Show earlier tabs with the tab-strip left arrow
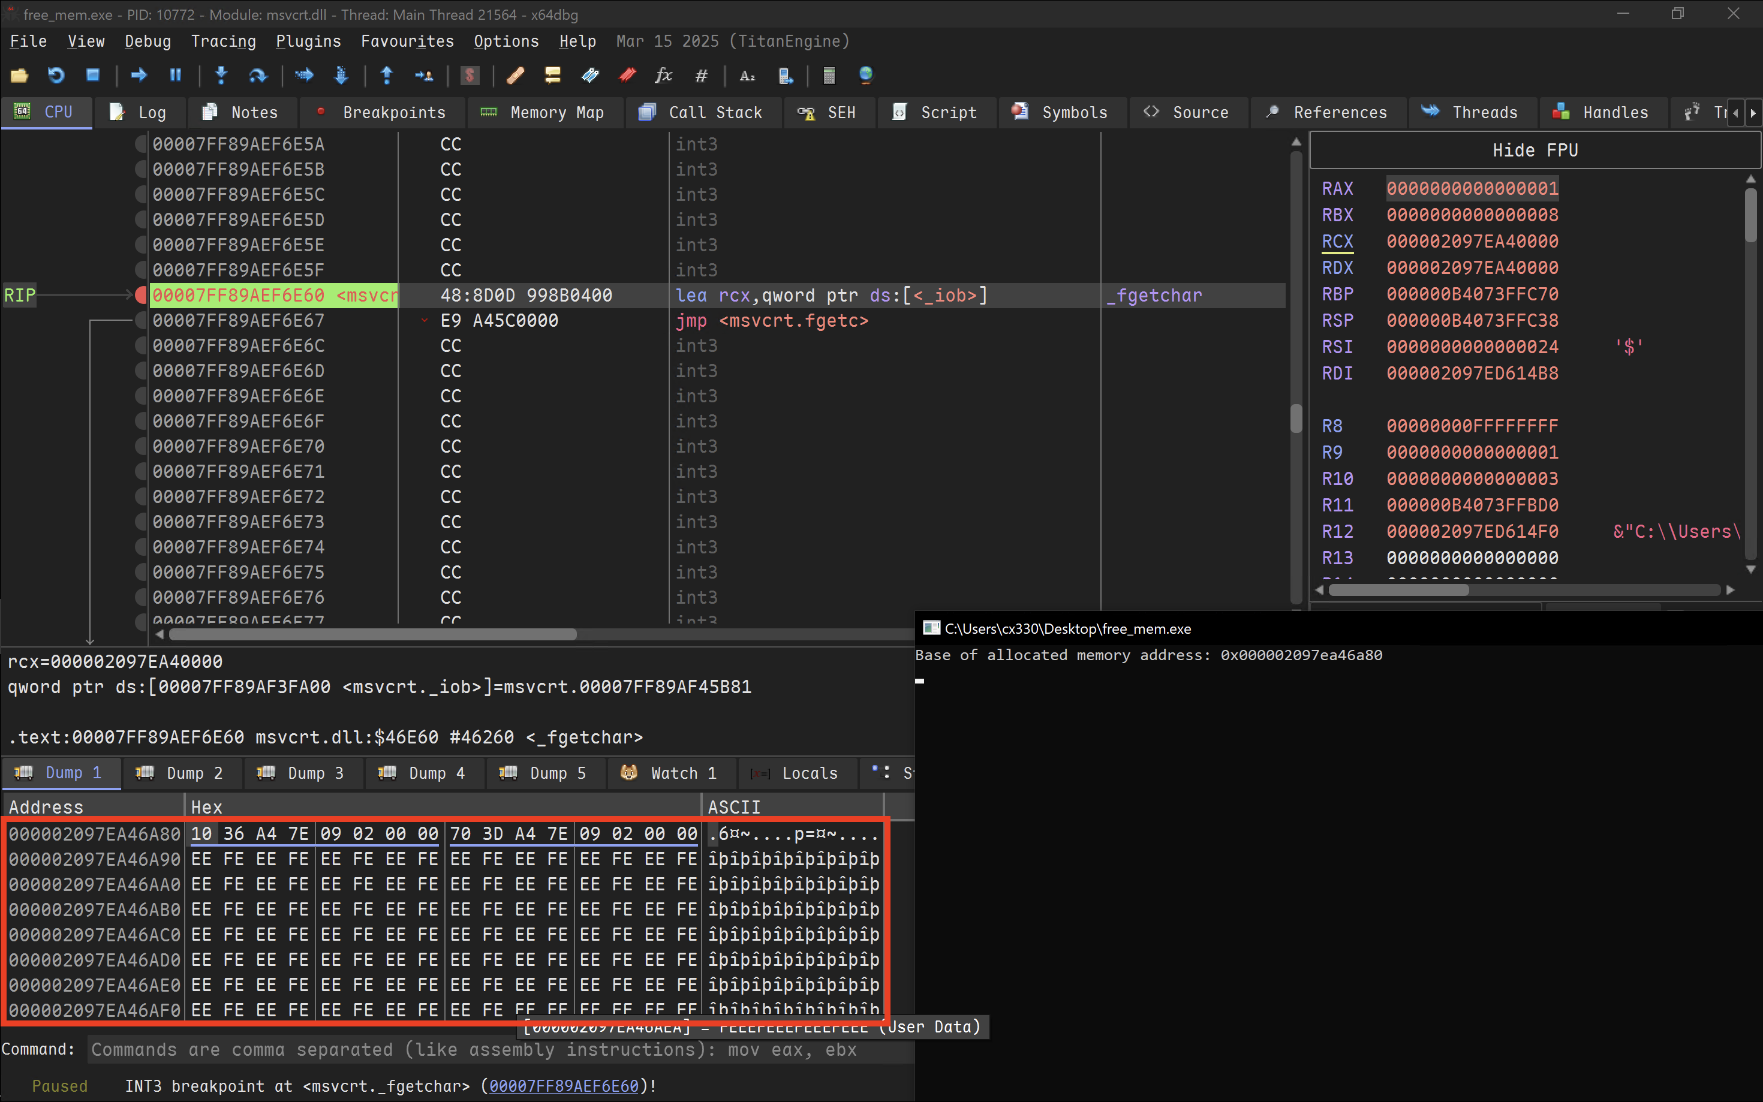Image resolution: width=1763 pixels, height=1102 pixels. (x=1735, y=113)
